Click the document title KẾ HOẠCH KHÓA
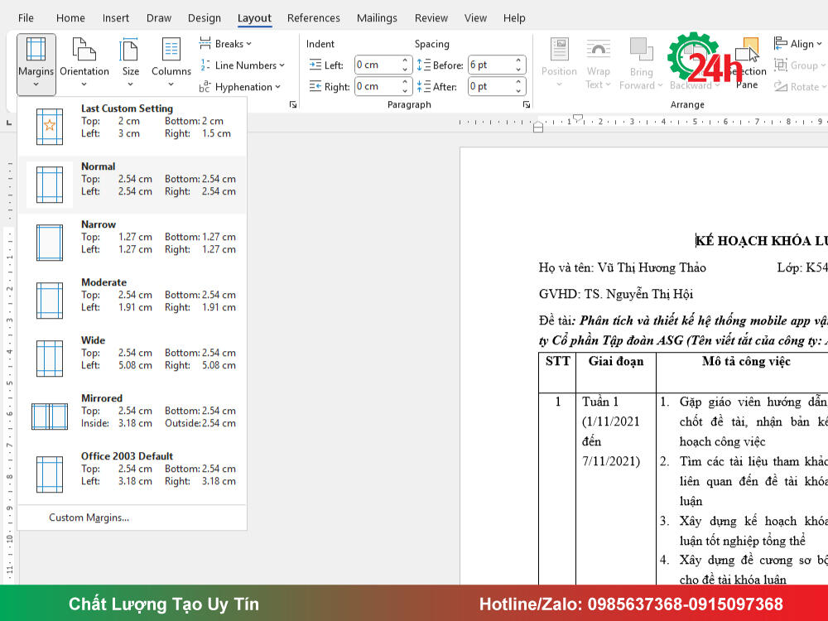828x621 pixels. click(x=761, y=241)
